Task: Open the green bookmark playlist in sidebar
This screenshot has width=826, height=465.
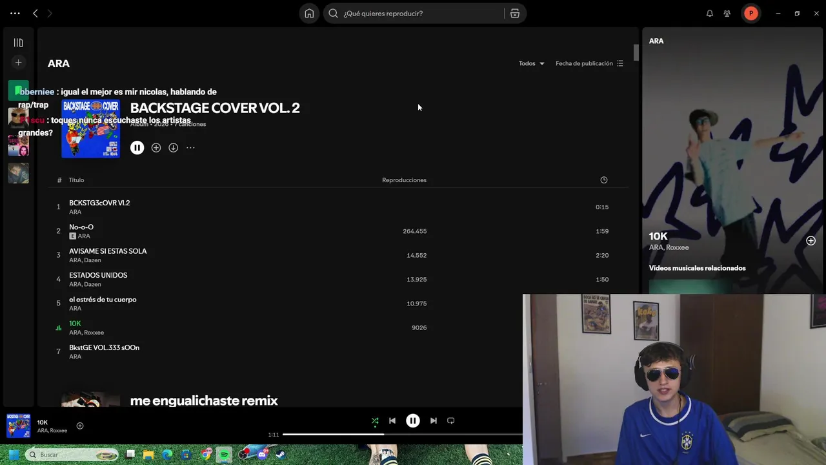Action: tap(18, 90)
